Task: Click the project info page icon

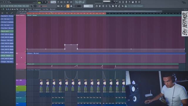Action: click(113, 6)
